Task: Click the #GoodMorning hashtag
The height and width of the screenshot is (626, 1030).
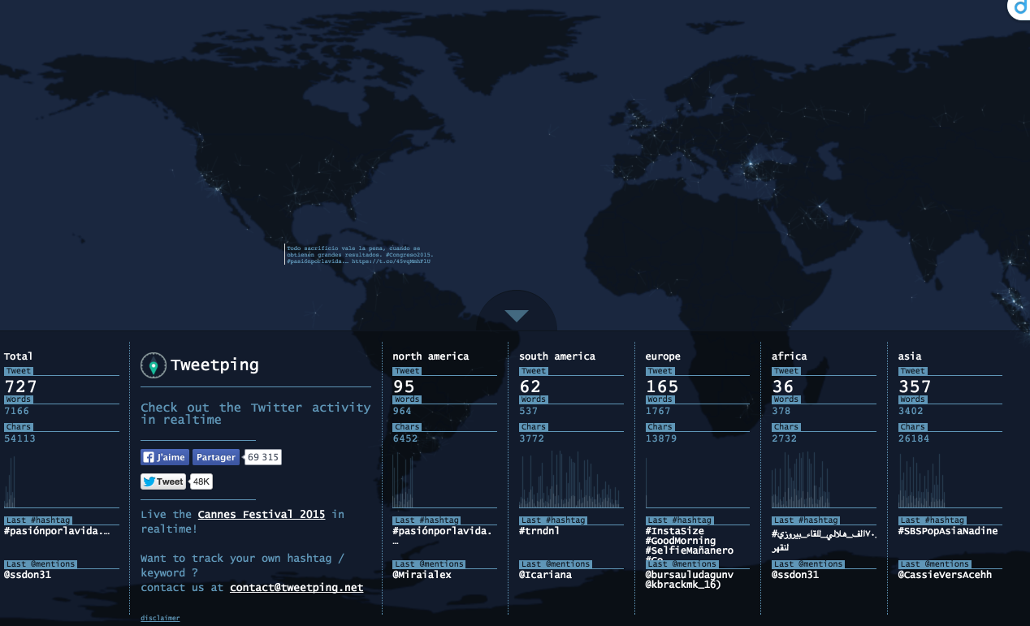Action: pyautogui.click(x=681, y=541)
